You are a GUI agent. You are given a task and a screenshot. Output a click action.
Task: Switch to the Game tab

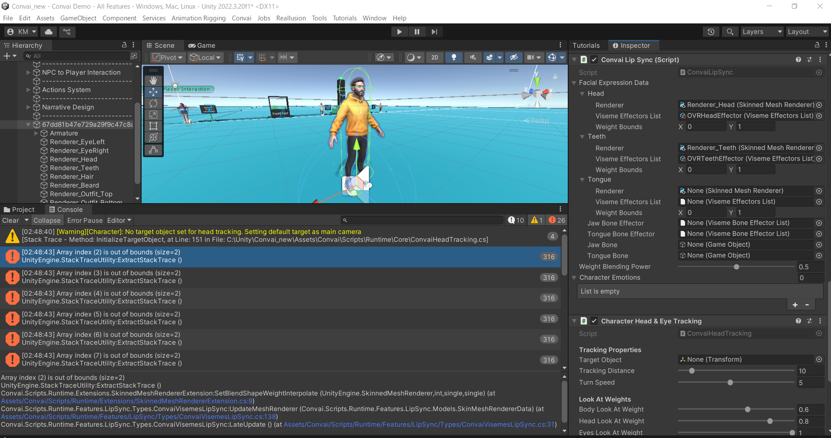(202, 45)
